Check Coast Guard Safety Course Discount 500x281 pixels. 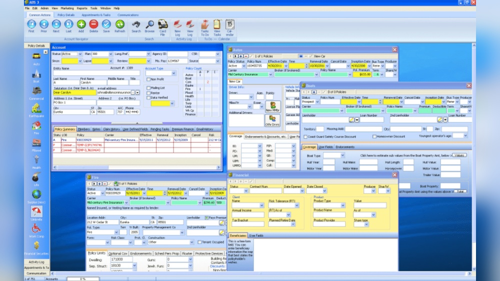(x=305, y=137)
